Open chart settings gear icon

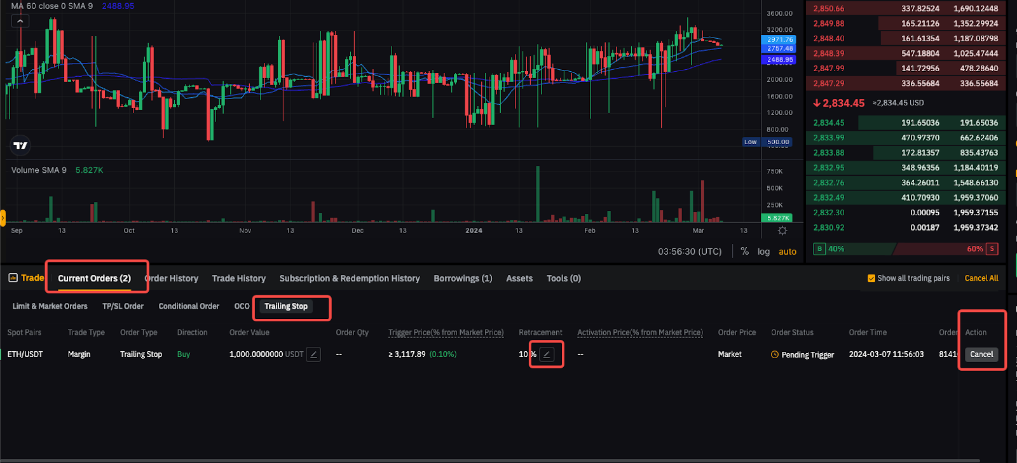coord(782,231)
